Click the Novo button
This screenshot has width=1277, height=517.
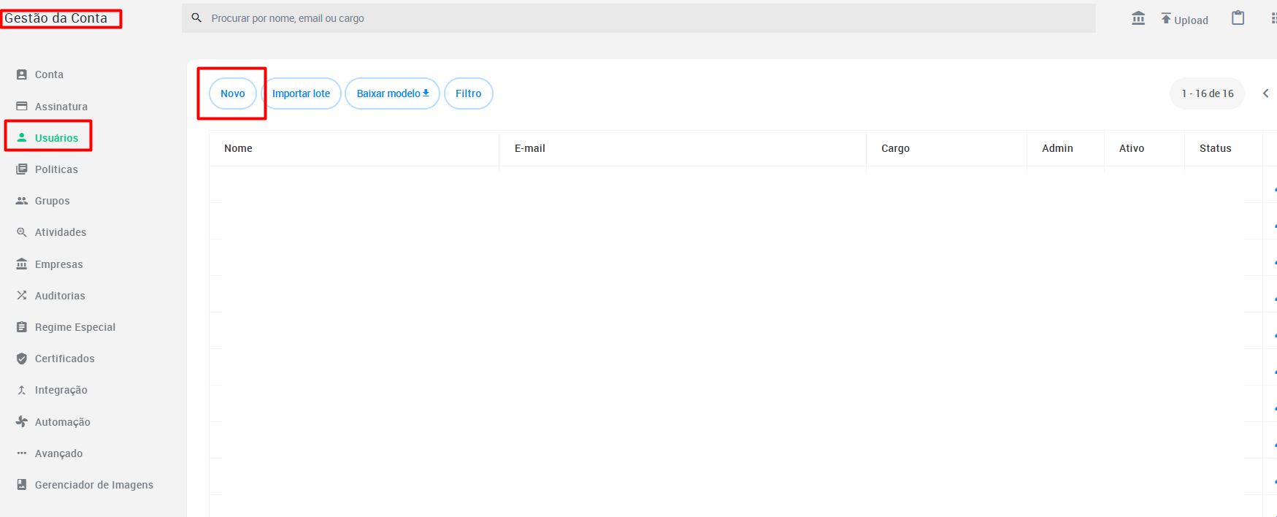click(233, 93)
